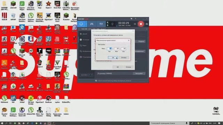This screenshot has height=125, width=223.
Task: Click the Открыть button in Bandicam
Action: 141,41
